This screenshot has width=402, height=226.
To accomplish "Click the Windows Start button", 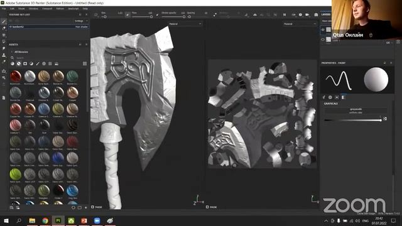I will [6, 220].
